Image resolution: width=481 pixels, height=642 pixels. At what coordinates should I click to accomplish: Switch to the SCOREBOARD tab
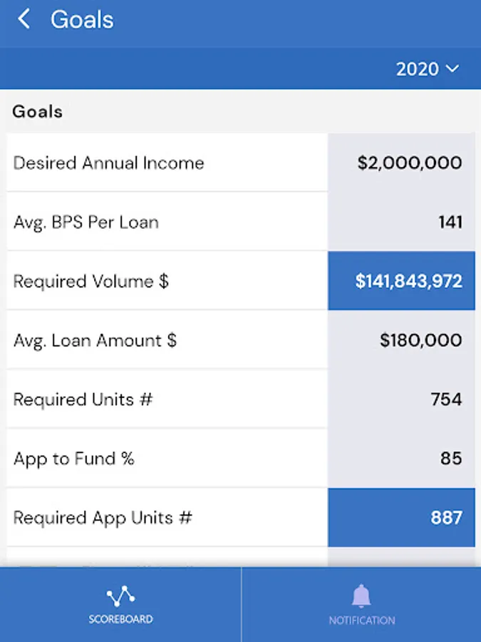pos(120,604)
